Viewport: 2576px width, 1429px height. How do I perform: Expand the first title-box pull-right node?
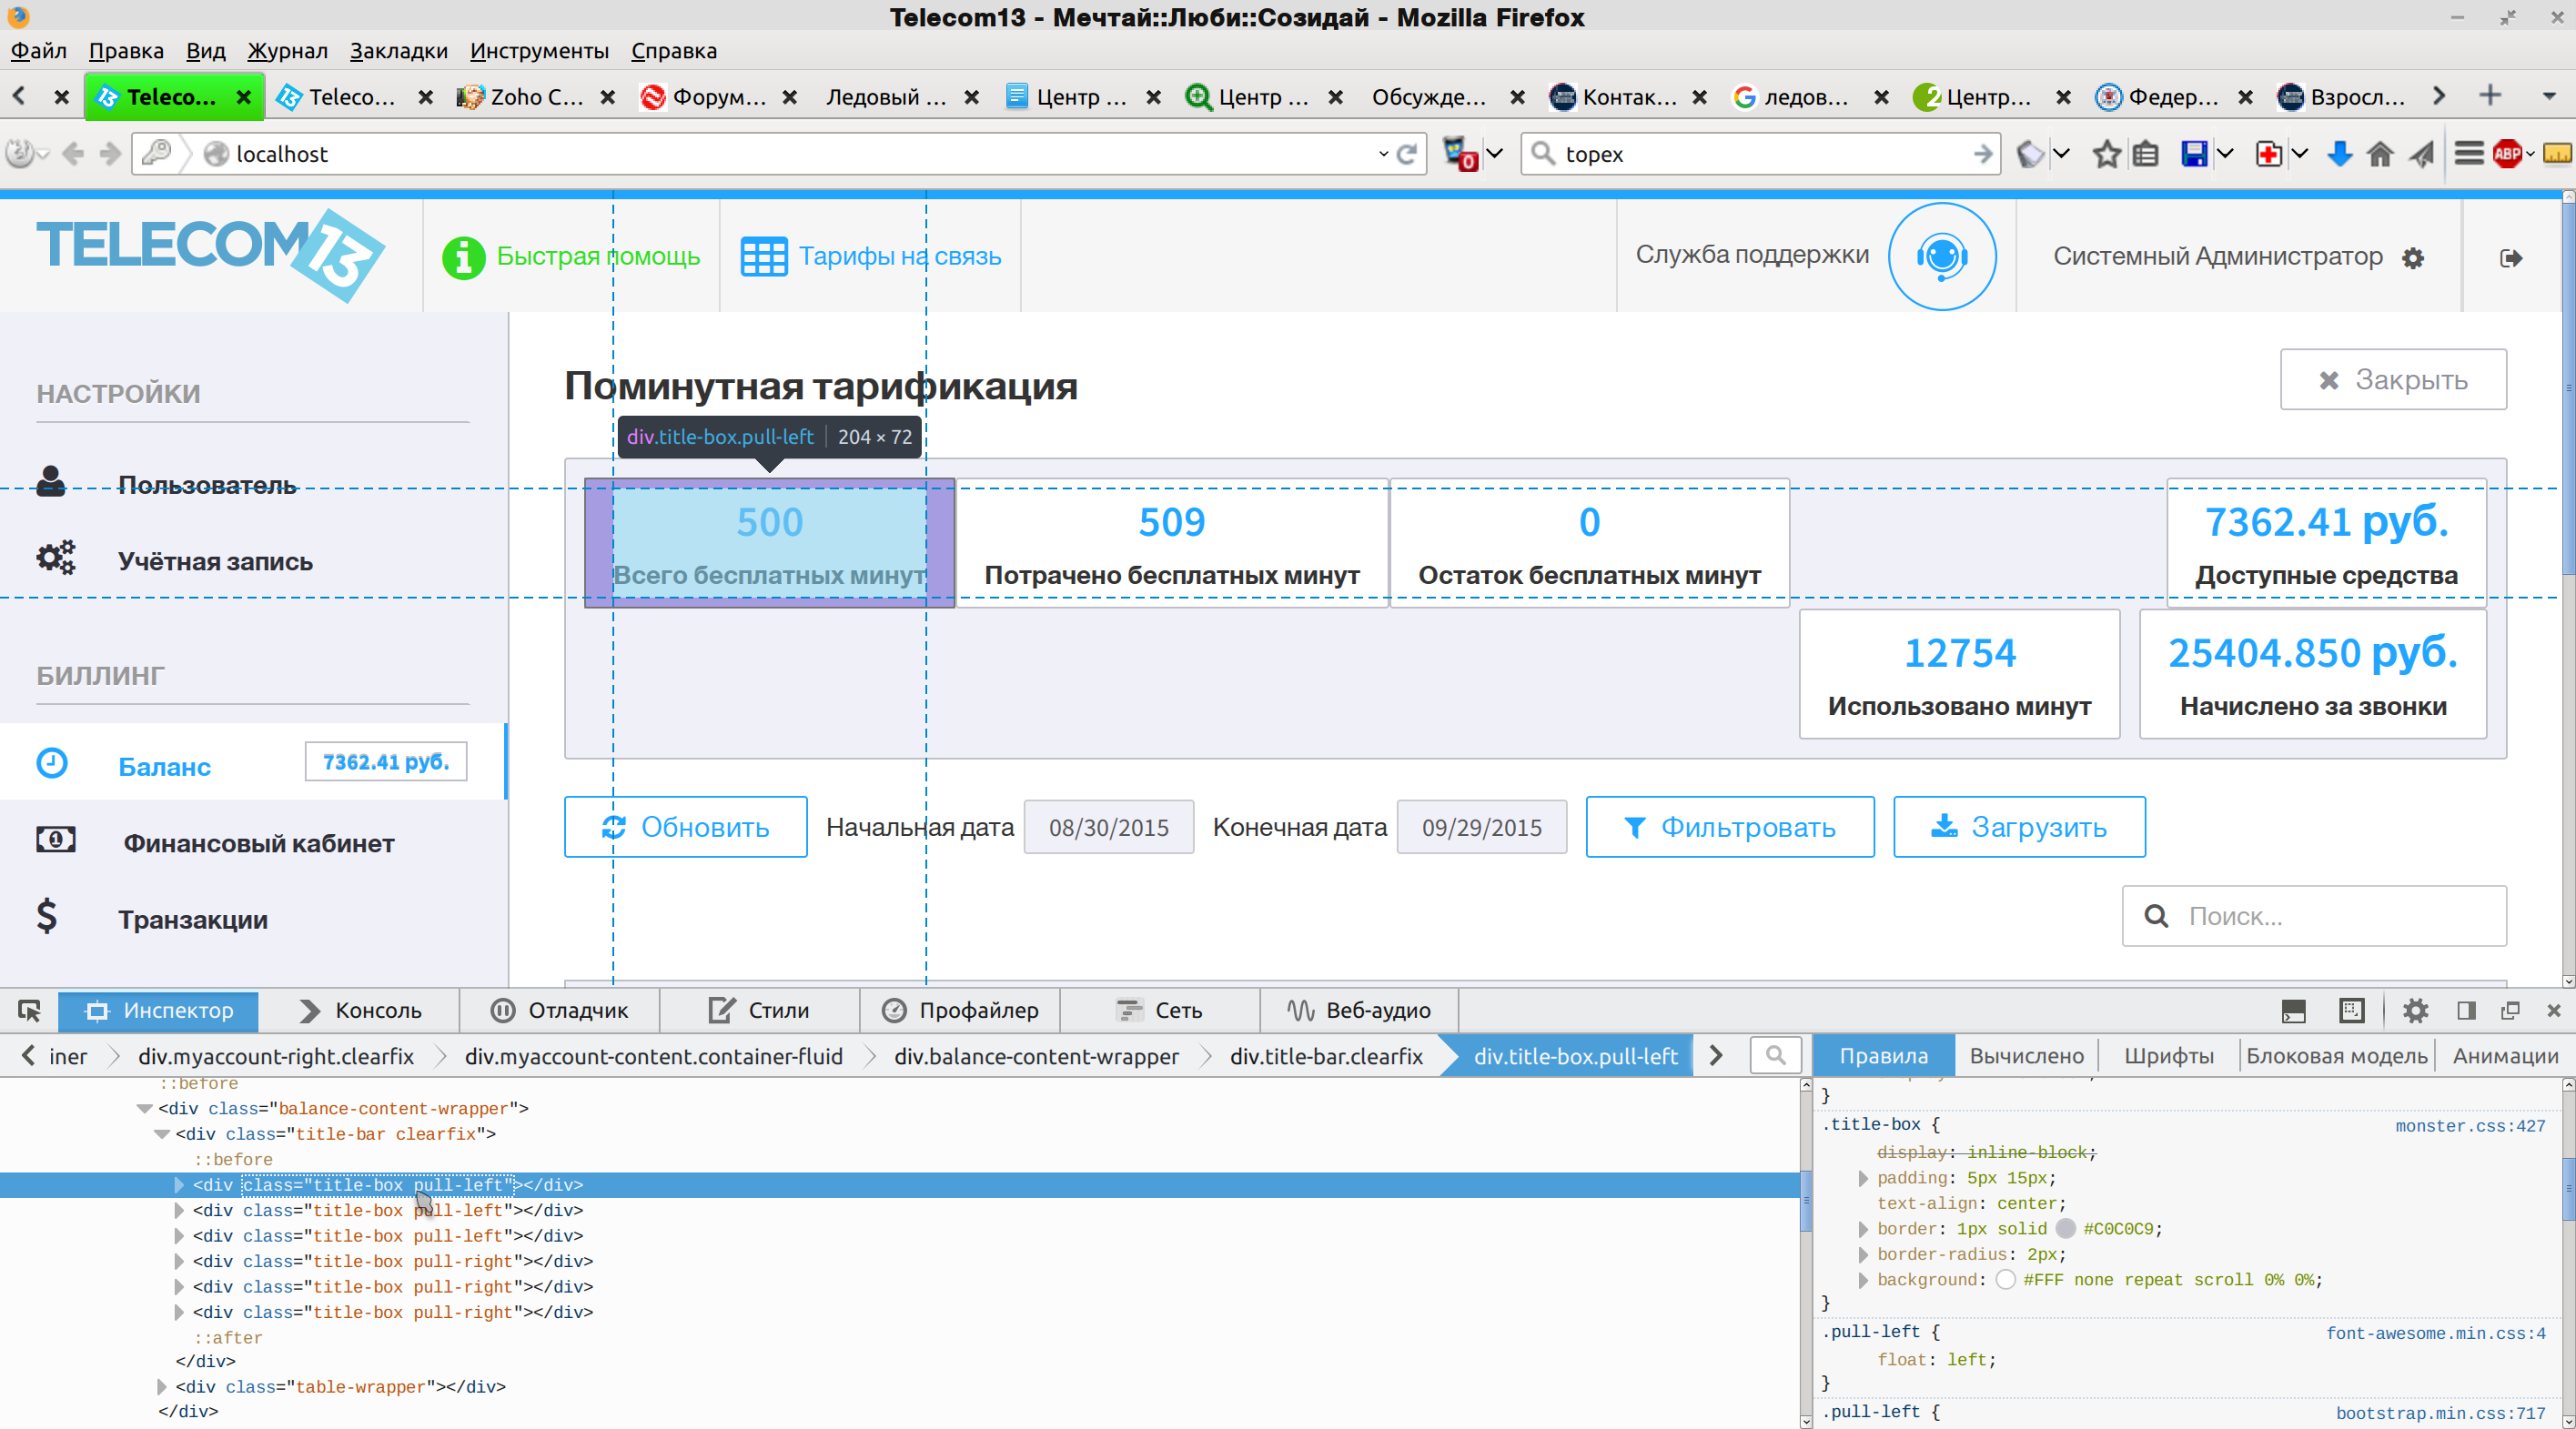(x=179, y=1261)
